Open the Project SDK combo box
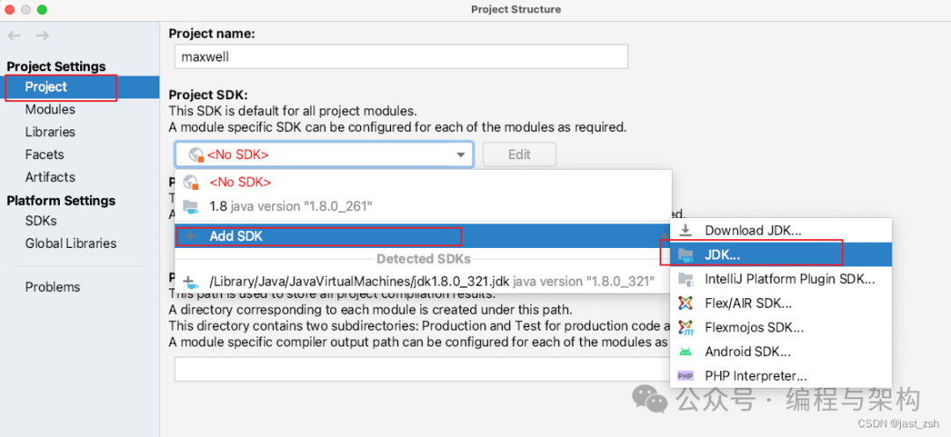This screenshot has width=951, height=437. pos(324,155)
